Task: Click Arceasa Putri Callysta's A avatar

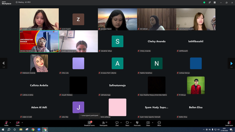Action: (117, 63)
